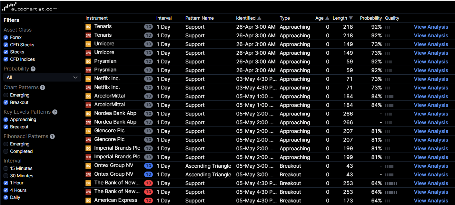455x205 pixels.
Task: Click the red 1D badge in EQ Bank of New row
Action: click(148, 183)
